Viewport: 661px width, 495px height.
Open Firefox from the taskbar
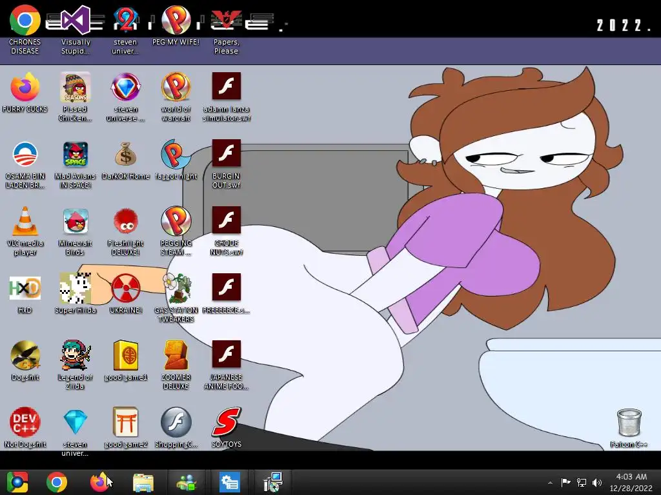99,482
